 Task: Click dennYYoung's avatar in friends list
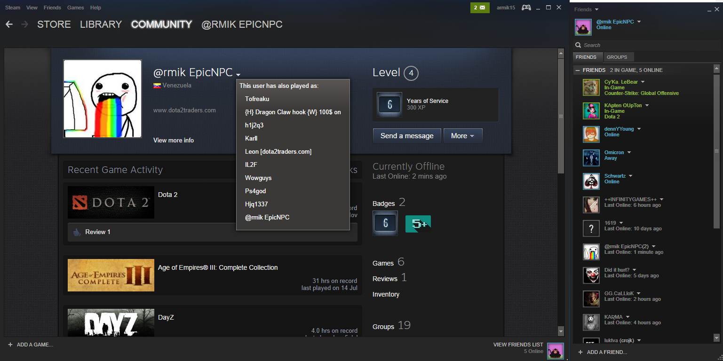coord(591,134)
